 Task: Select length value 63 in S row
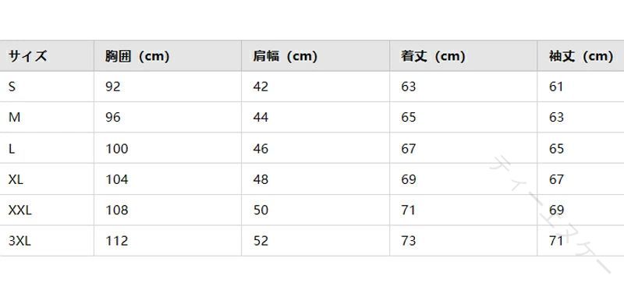tap(408, 87)
